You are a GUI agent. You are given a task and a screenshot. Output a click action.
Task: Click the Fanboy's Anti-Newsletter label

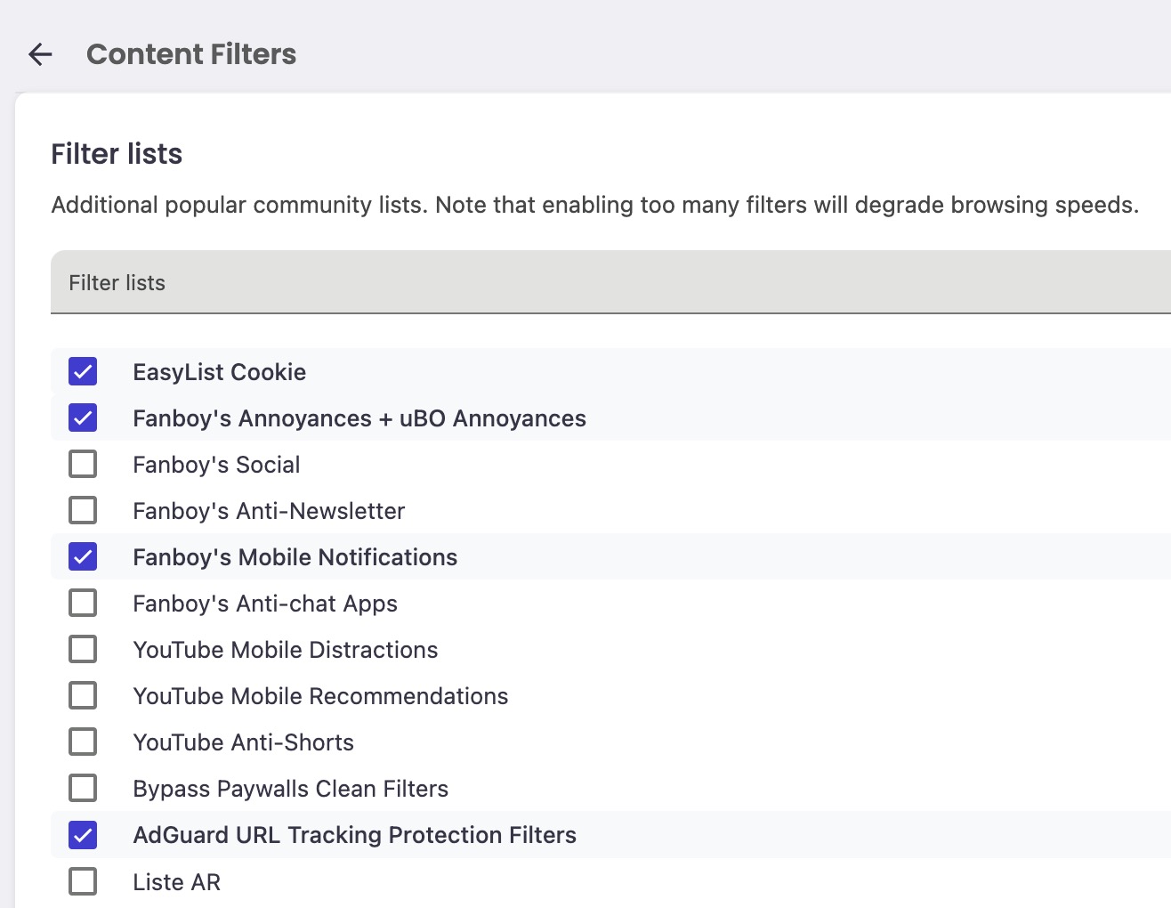(269, 511)
